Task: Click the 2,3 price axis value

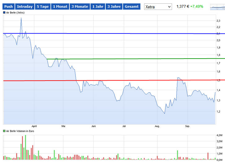Action: (x=218, y=21)
